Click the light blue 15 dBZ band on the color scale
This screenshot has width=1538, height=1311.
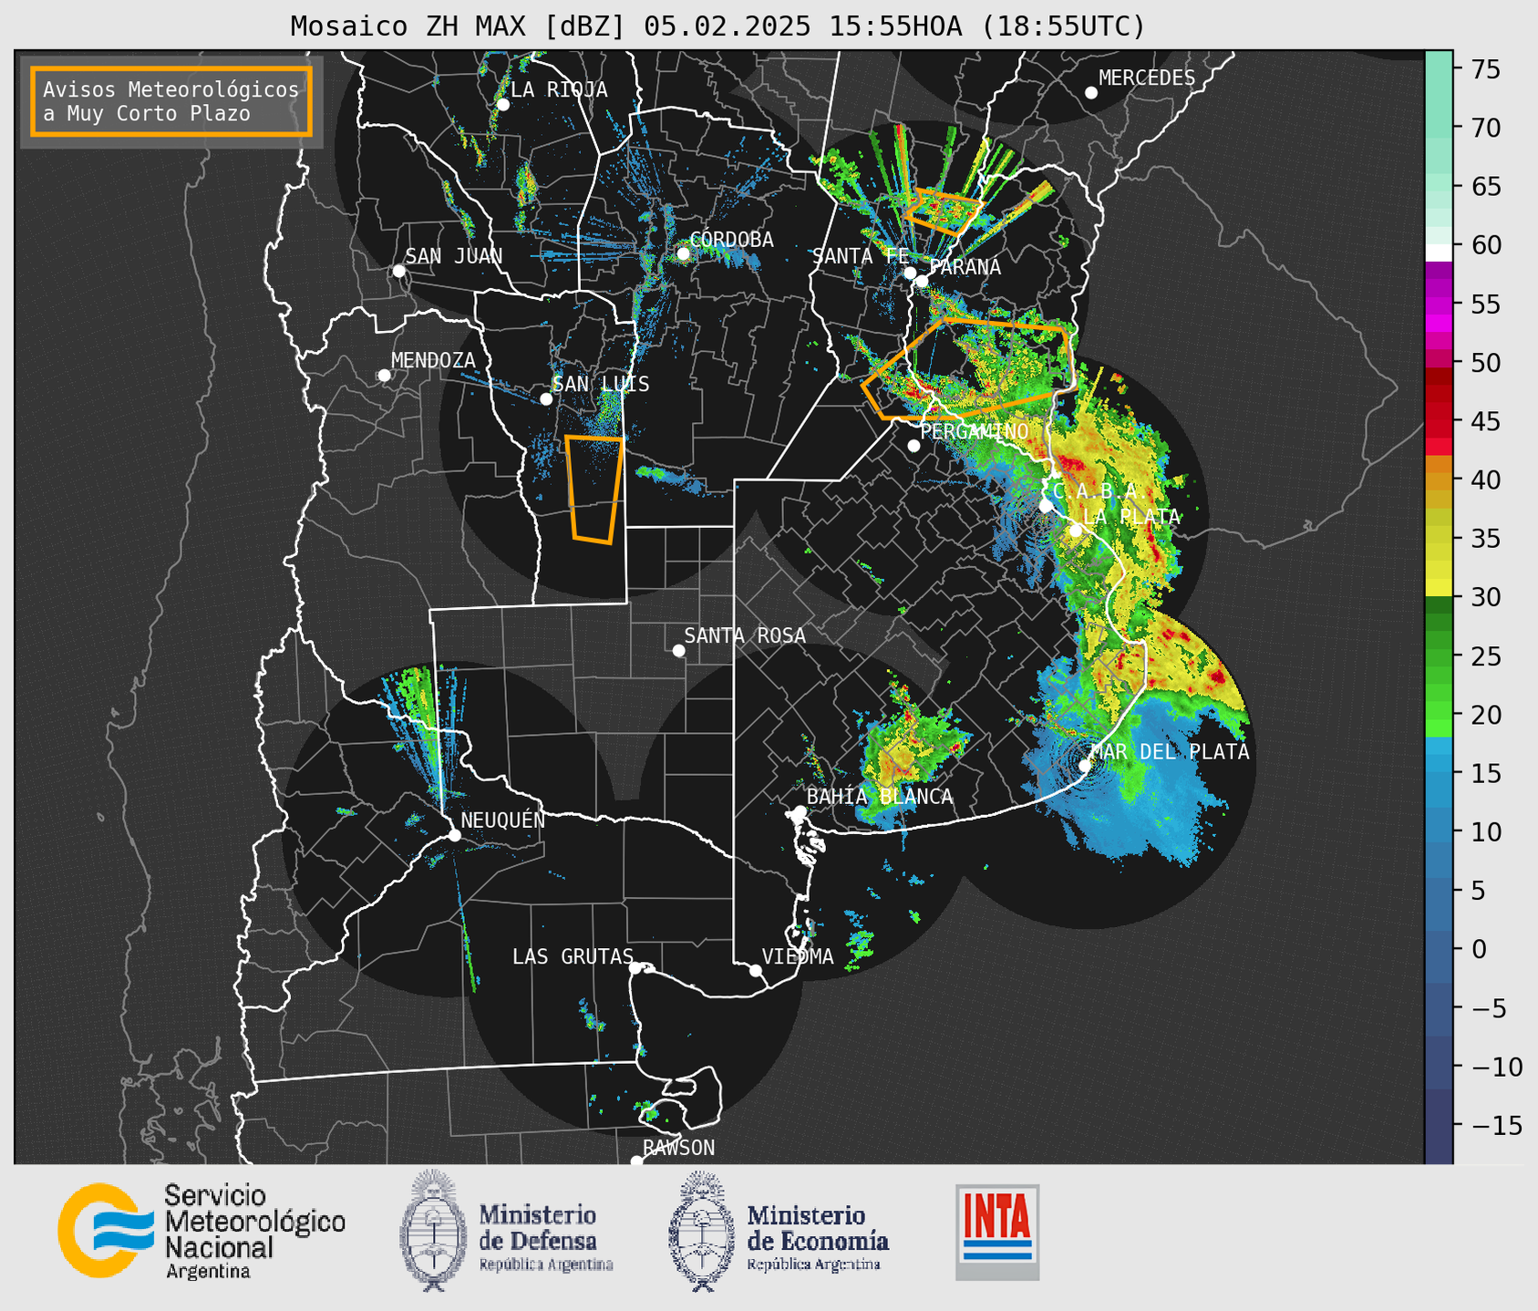pos(1439,764)
